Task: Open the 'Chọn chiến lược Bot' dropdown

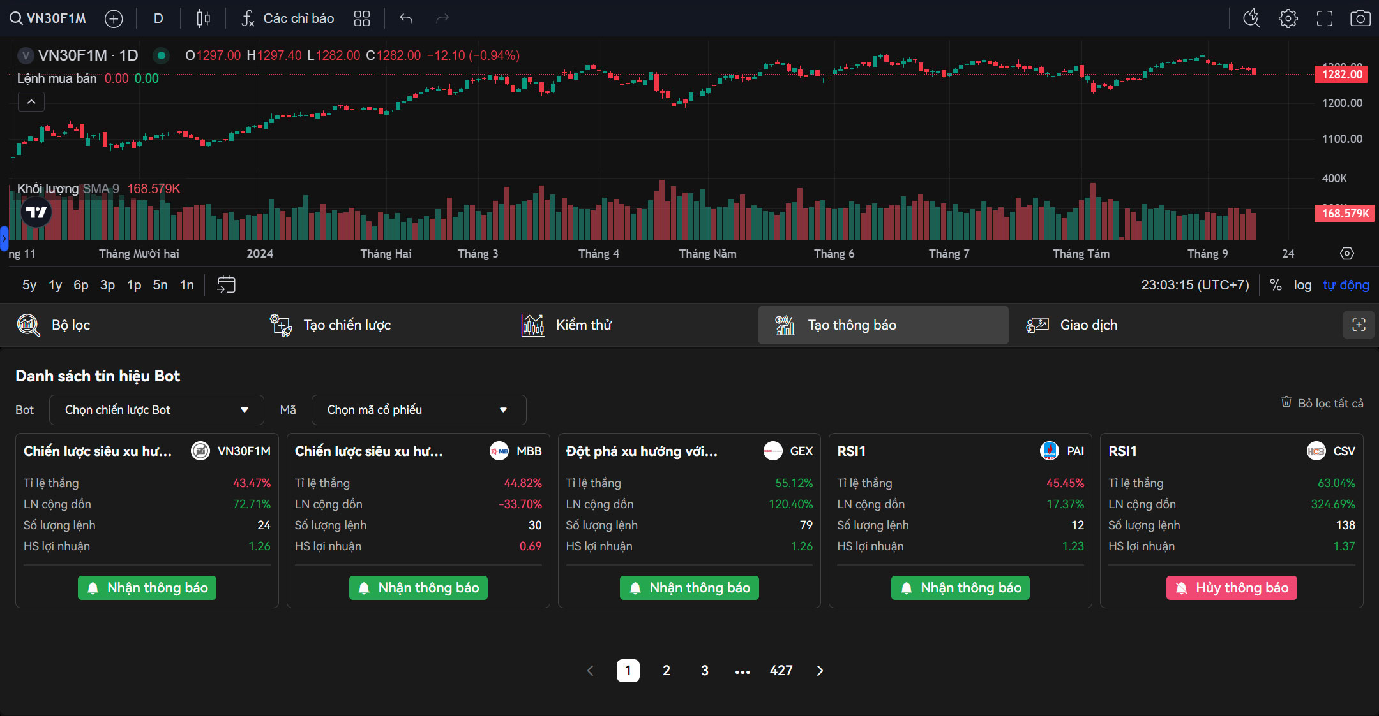Action: [x=156, y=409]
